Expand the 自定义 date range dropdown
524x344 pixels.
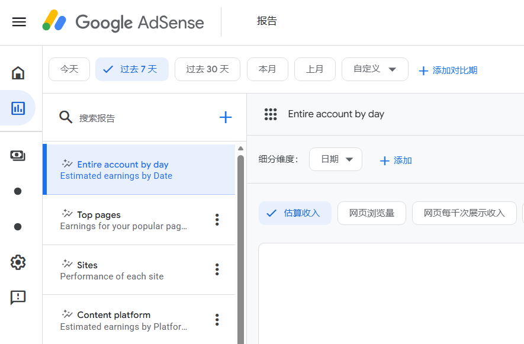(375, 69)
